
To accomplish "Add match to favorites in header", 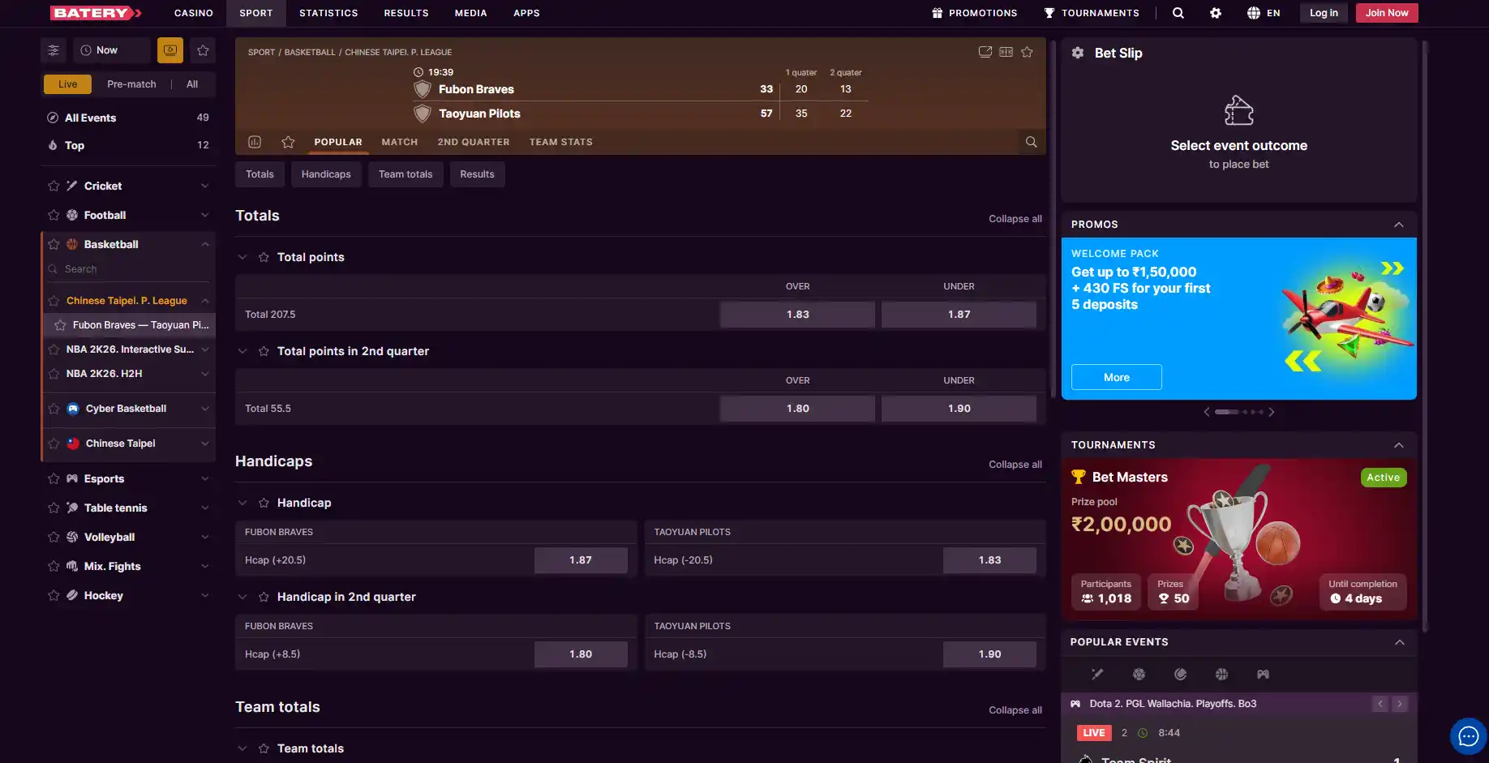I will click(x=1028, y=52).
